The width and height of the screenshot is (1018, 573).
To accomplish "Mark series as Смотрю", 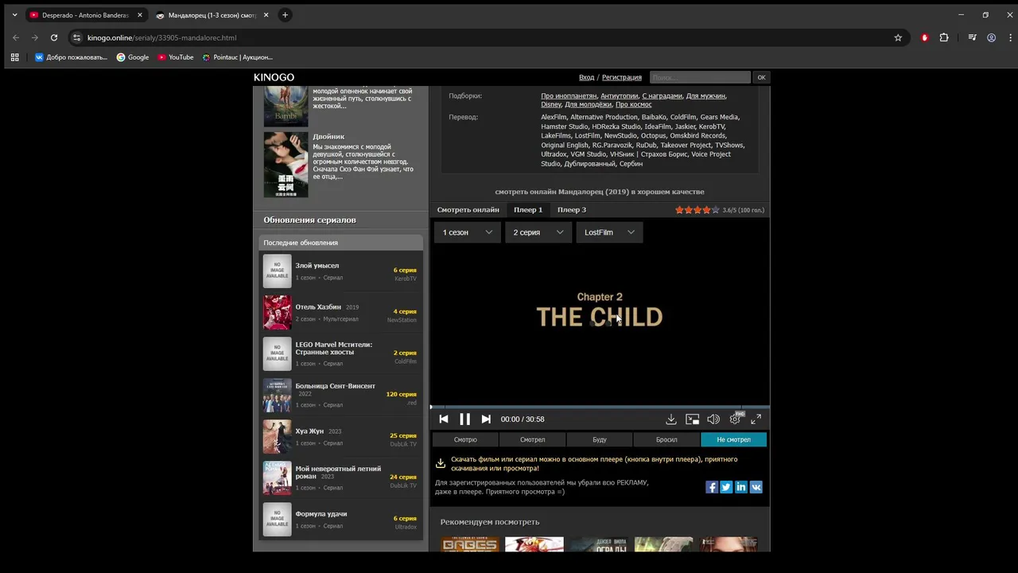I will click(x=465, y=439).
